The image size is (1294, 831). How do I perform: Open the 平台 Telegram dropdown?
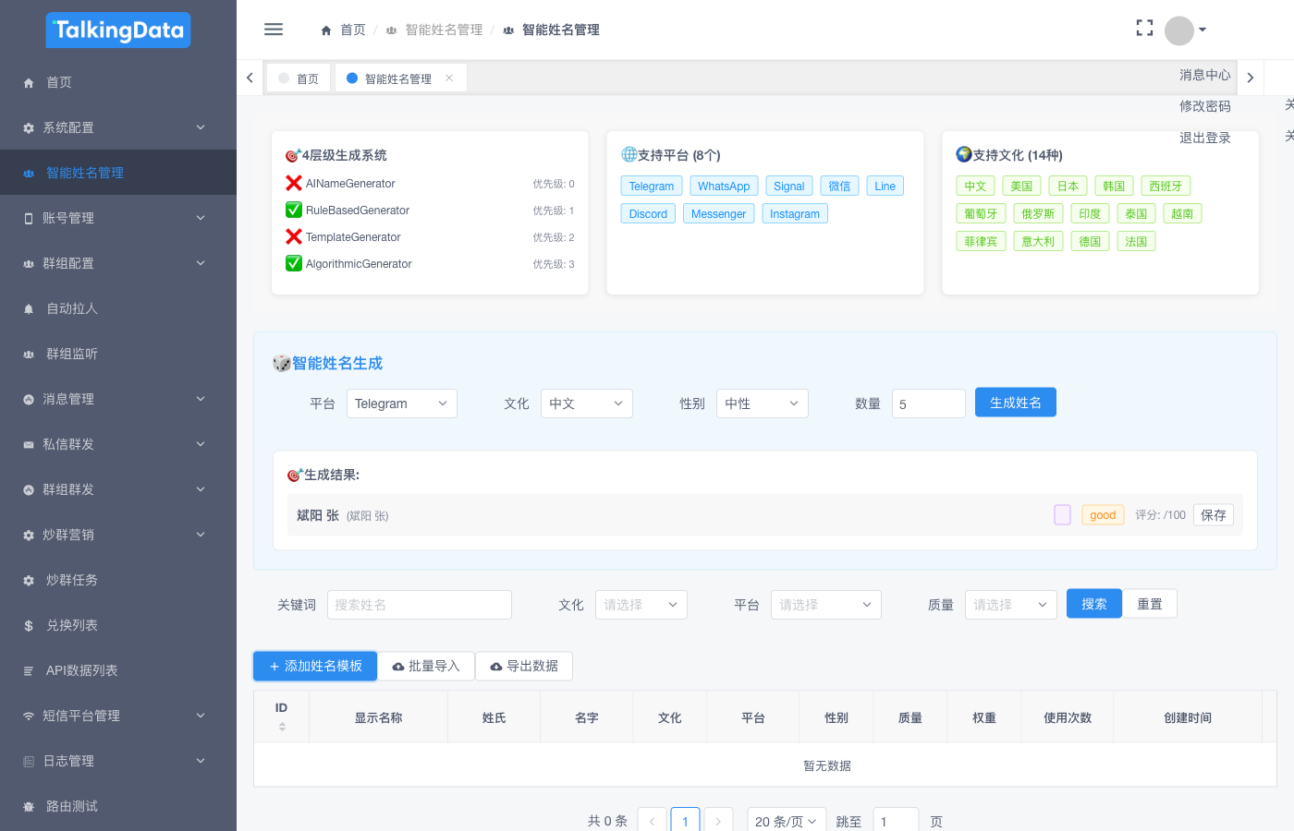[x=401, y=403]
